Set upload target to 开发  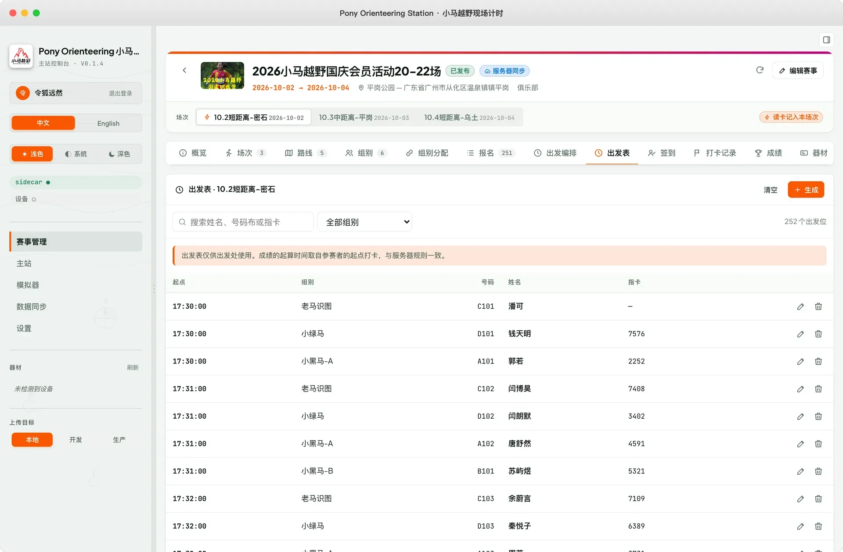pyautogui.click(x=76, y=440)
